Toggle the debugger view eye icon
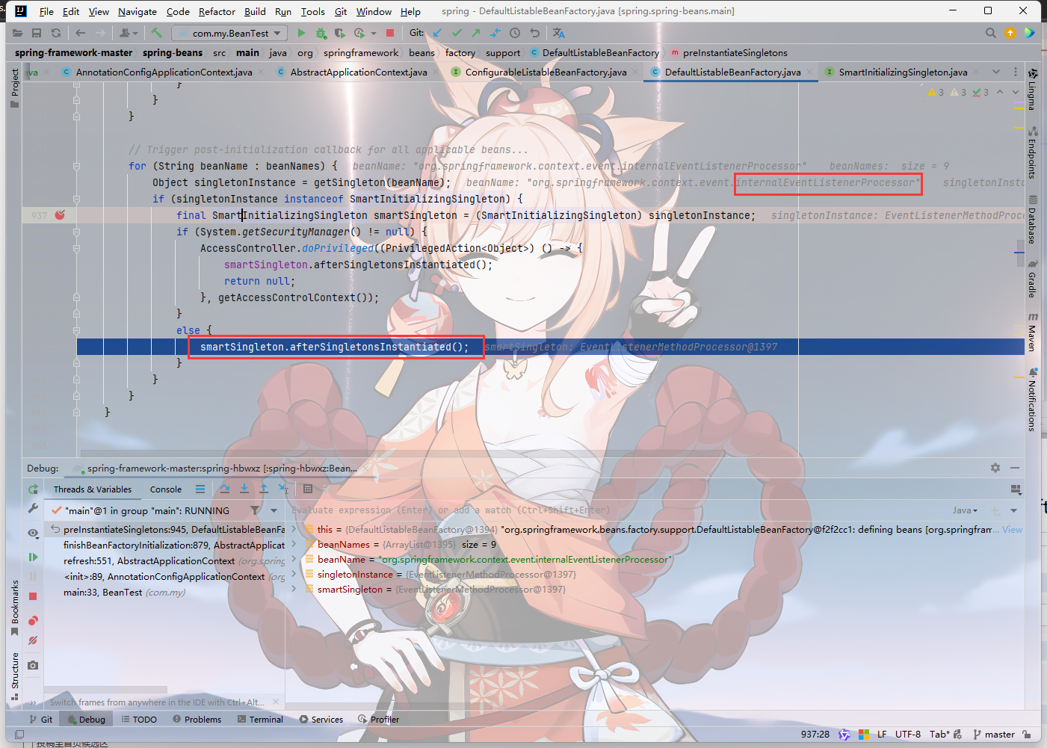1047x748 pixels. pos(33,533)
